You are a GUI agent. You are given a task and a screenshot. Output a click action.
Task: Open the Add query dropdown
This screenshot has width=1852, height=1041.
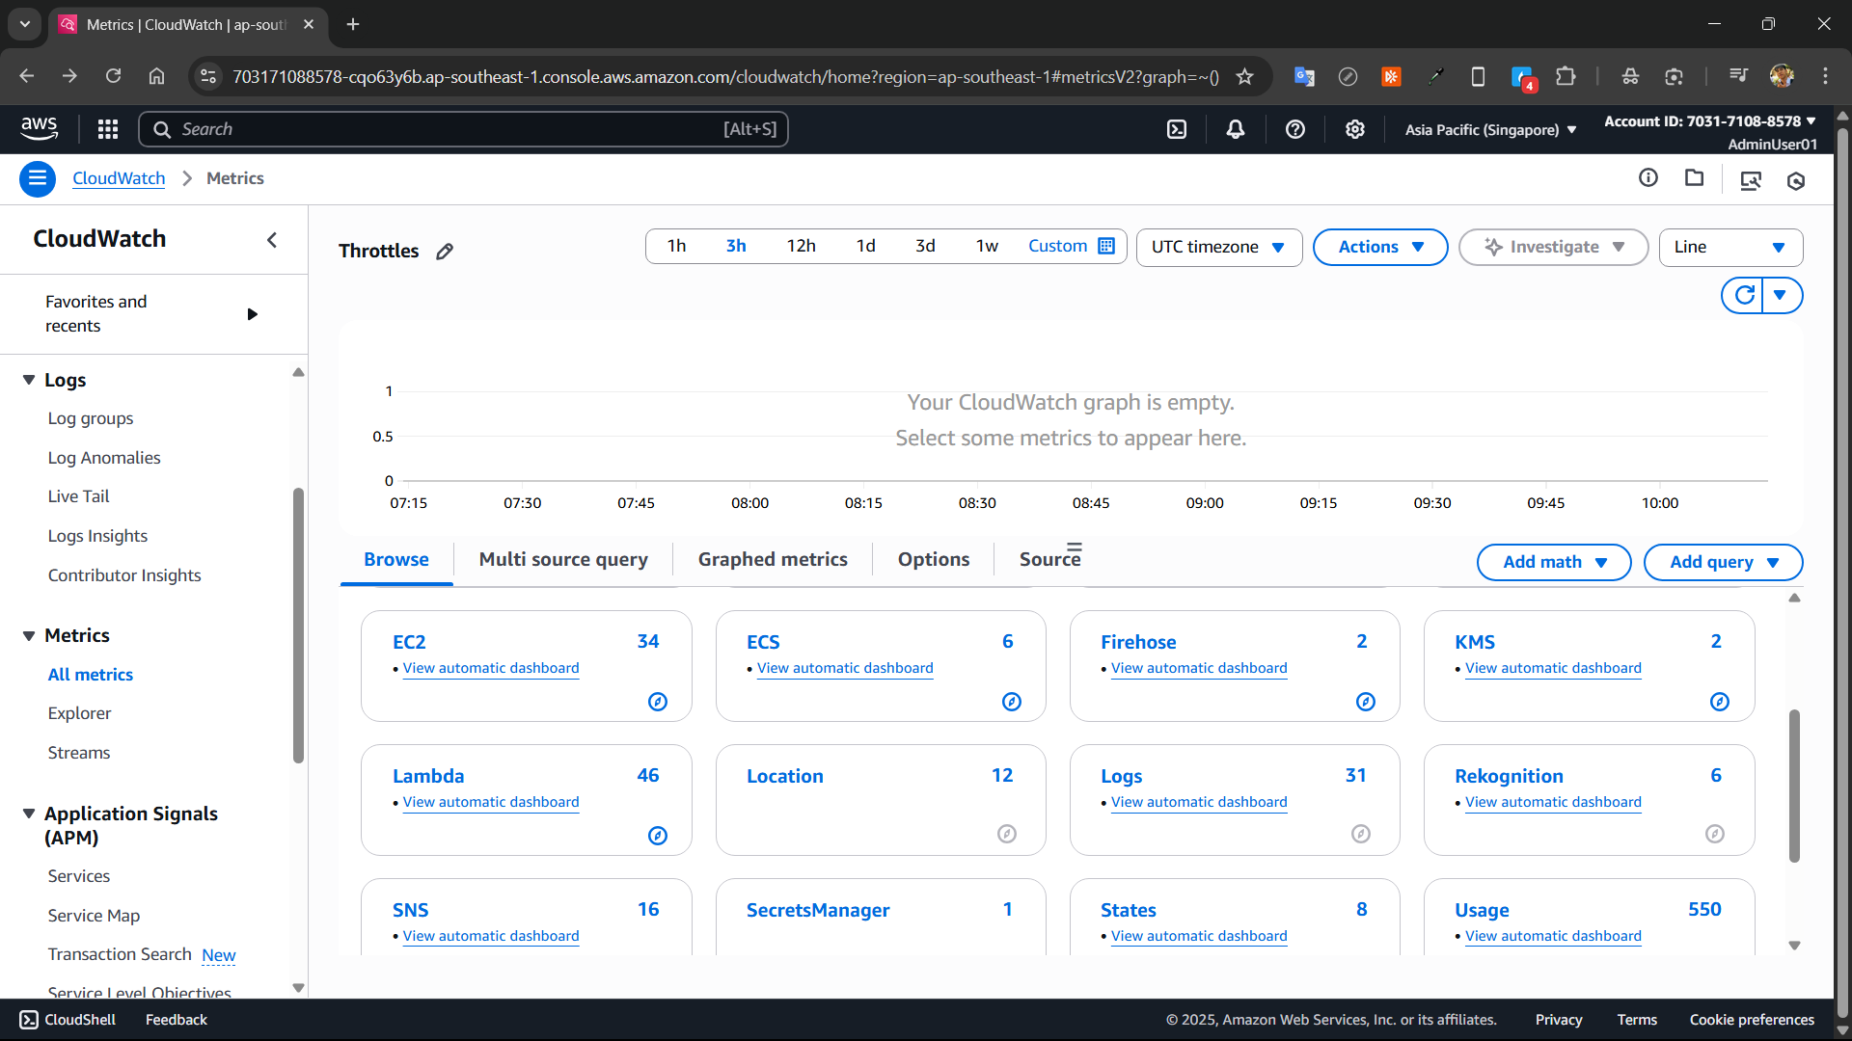(1723, 562)
